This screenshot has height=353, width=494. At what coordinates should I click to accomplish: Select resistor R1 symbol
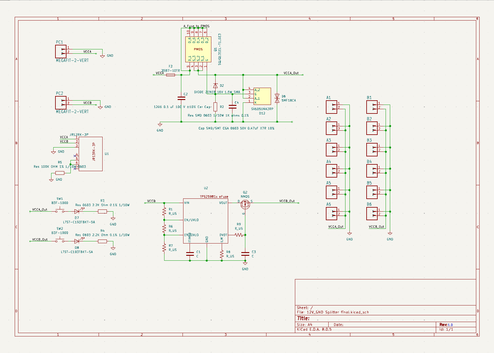pos(164,211)
